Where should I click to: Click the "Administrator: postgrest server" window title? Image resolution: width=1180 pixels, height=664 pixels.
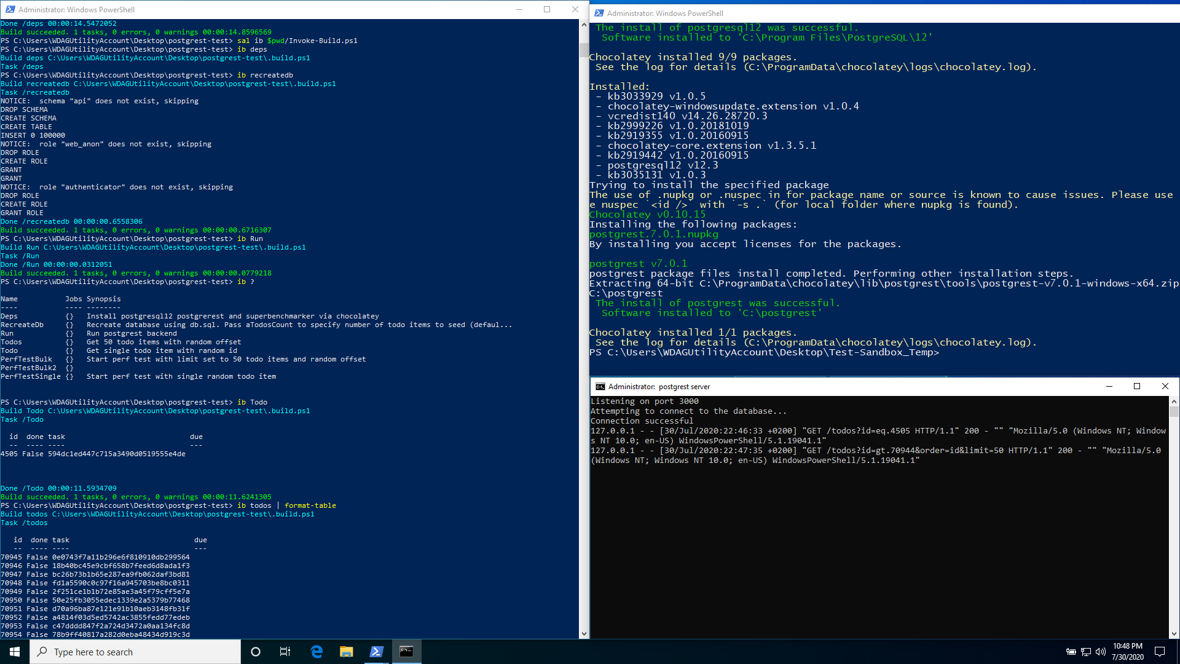point(659,387)
